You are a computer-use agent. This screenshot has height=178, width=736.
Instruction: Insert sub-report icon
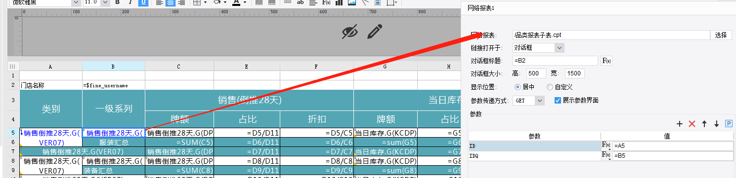(378, 2)
